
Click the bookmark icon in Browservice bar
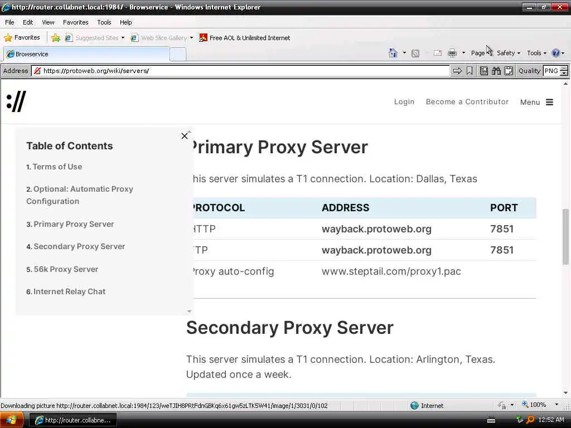pyautogui.click(x=470, y=71)
